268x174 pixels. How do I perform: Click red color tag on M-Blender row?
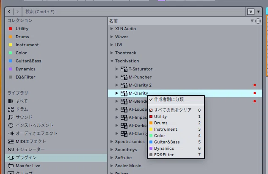(254, 101)
